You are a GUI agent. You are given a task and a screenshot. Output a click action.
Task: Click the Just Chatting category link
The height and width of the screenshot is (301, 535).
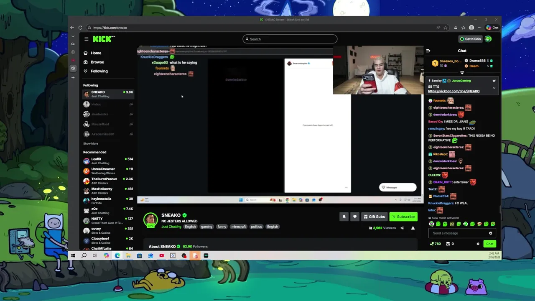coord(171,227)
